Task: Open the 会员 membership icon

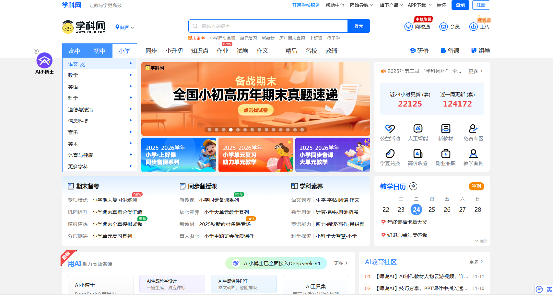Action: coord(443,27)
